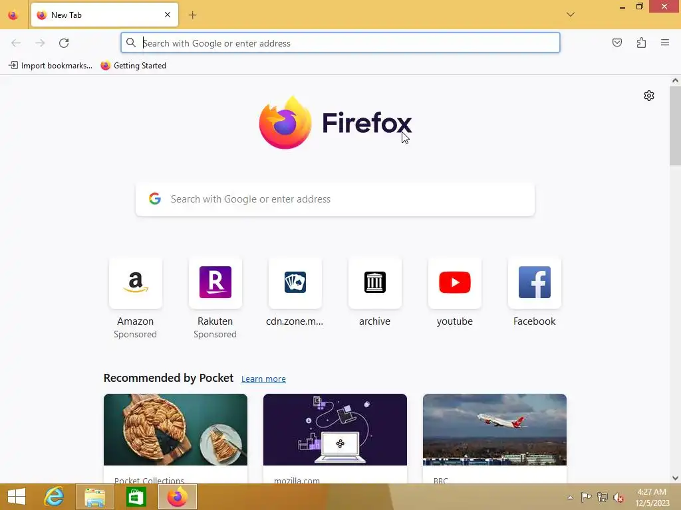The image size is (681, 510).
Task: Click the page scrollbar thumb
Action: [x=675, y=126]
